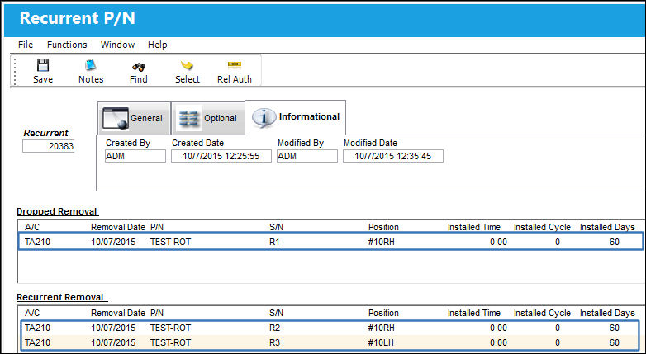The width and height of the screenshot is (646, 354).
Task: Click the toolbar drag handle grip
Action: tap(15, 71)
